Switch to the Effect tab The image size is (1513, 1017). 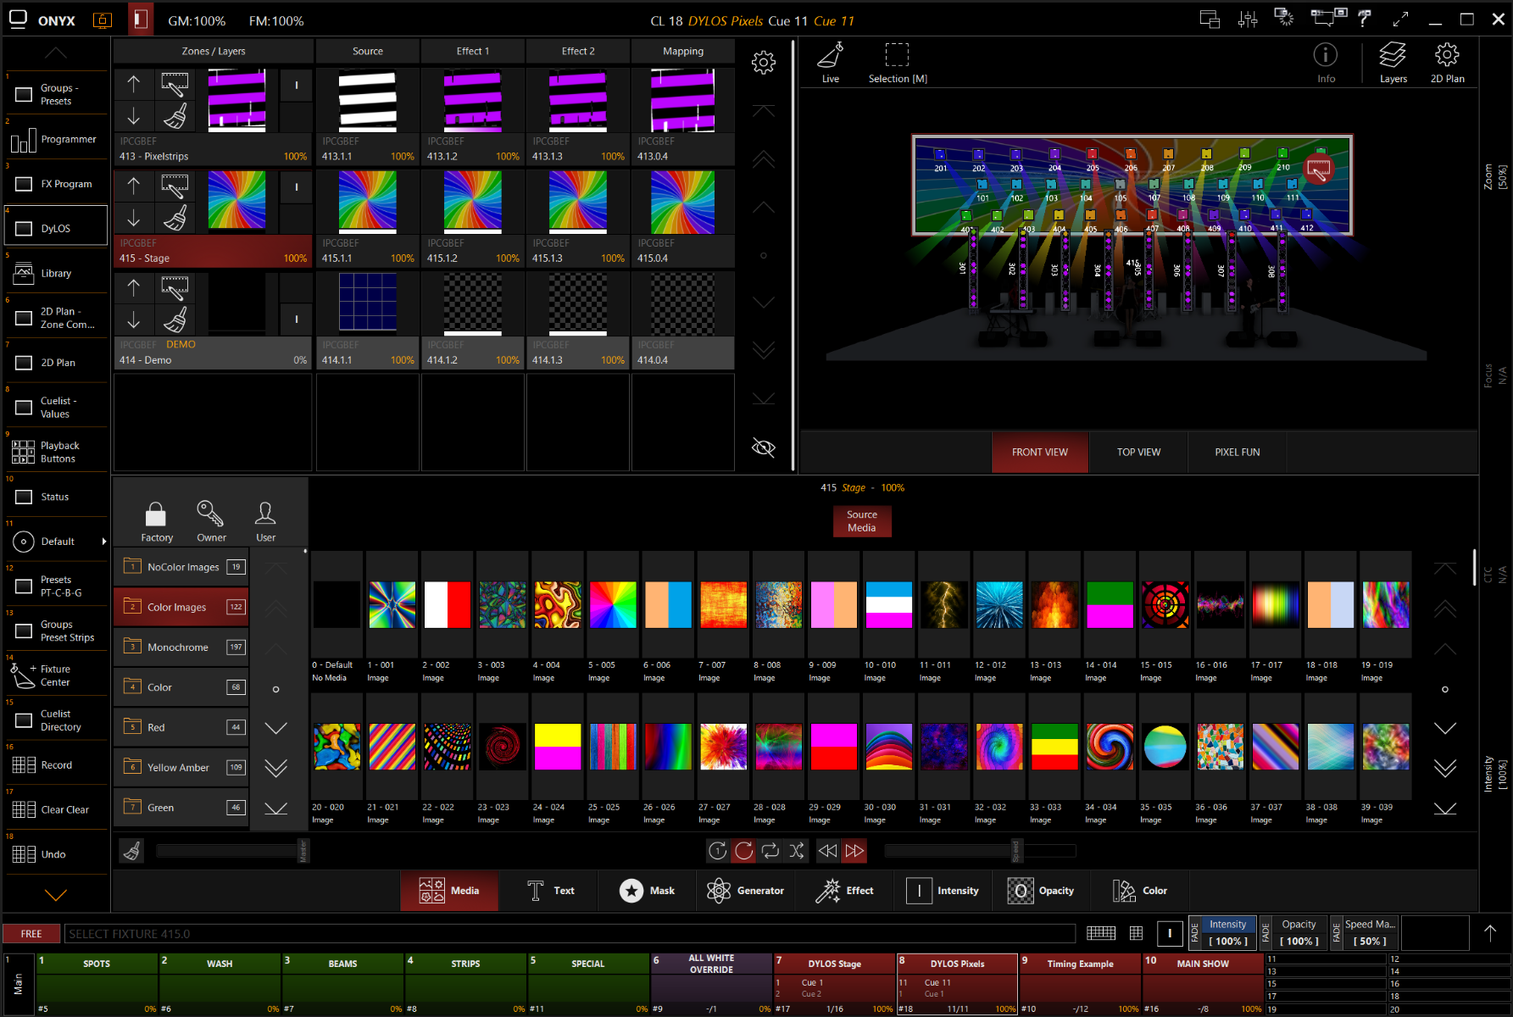[844, 891]
